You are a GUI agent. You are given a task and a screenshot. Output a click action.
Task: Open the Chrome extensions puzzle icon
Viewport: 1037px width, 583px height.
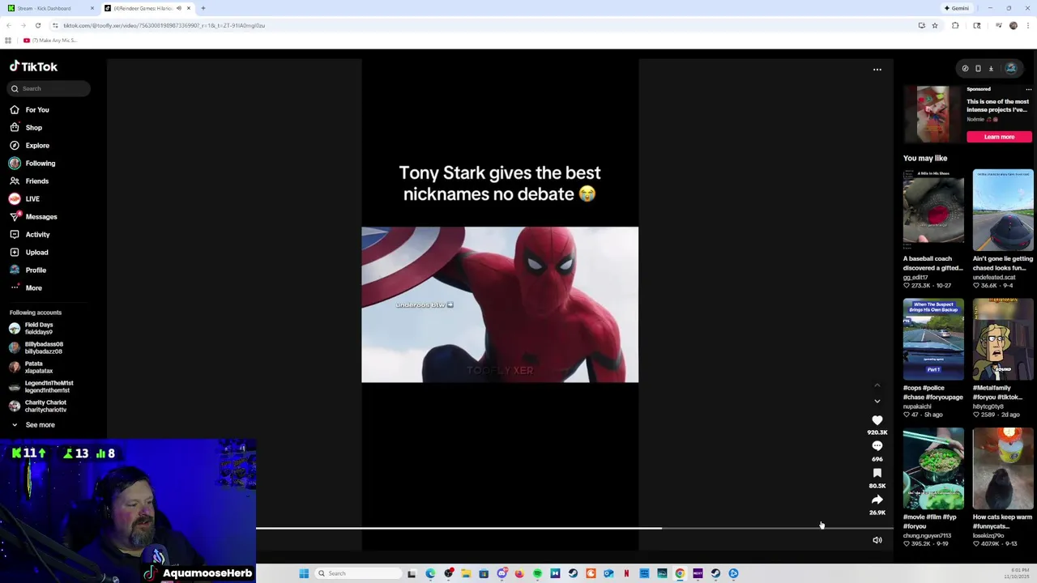954,25
